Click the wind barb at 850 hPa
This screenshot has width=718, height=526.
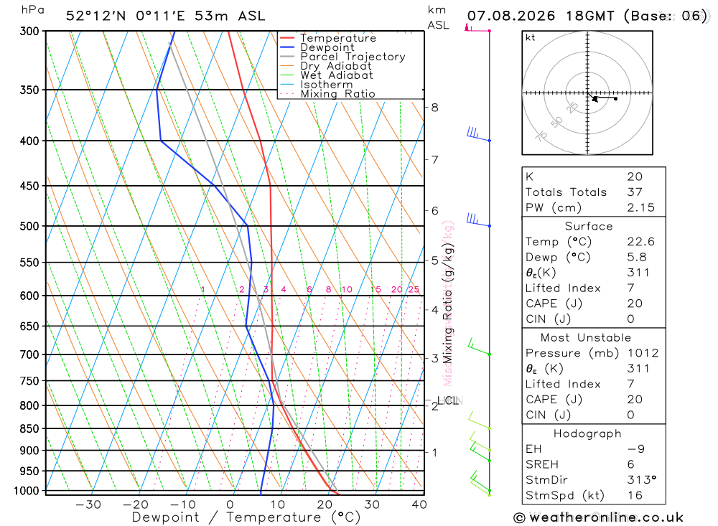480,421
